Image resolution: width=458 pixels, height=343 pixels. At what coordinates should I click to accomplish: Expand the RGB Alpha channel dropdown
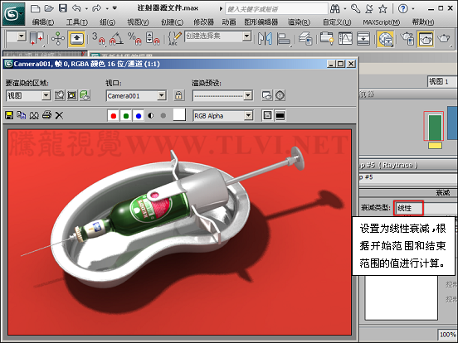click(x=248, y=115)
